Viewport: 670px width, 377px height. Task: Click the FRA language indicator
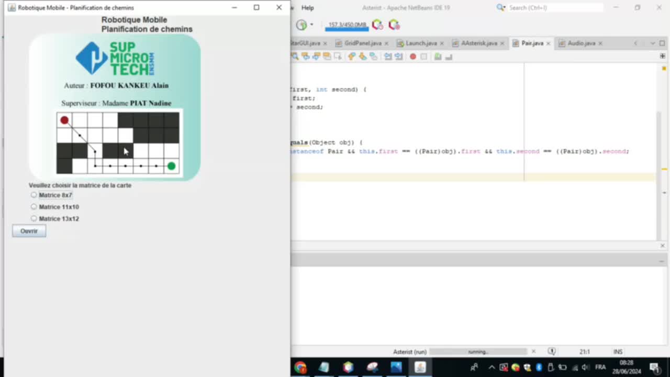600,368
